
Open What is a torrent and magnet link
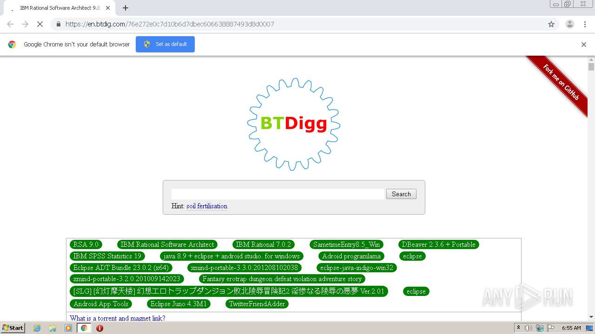pyautogui.click(x=118, y=318)
